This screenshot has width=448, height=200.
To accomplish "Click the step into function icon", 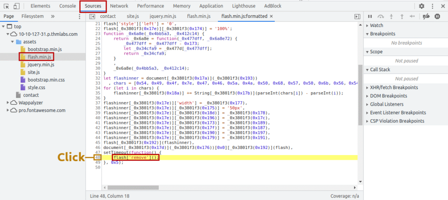I will (x=391, y=16).
